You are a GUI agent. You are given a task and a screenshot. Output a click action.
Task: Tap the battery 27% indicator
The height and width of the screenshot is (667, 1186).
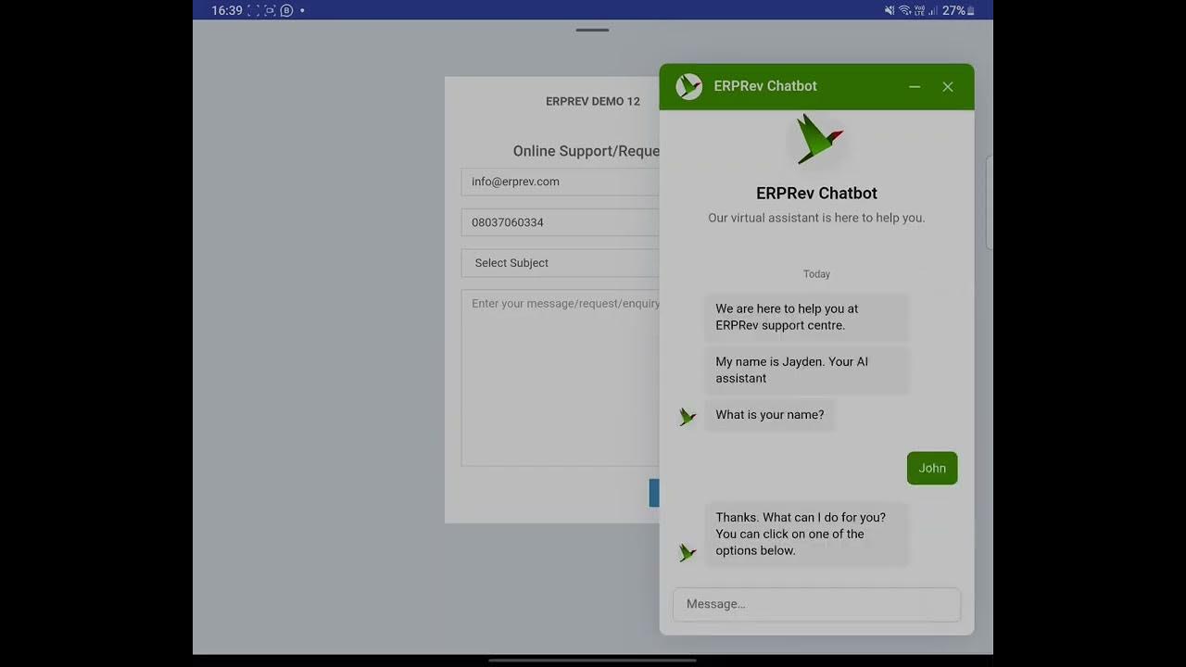pyautogui.click(x=958, y=10)
